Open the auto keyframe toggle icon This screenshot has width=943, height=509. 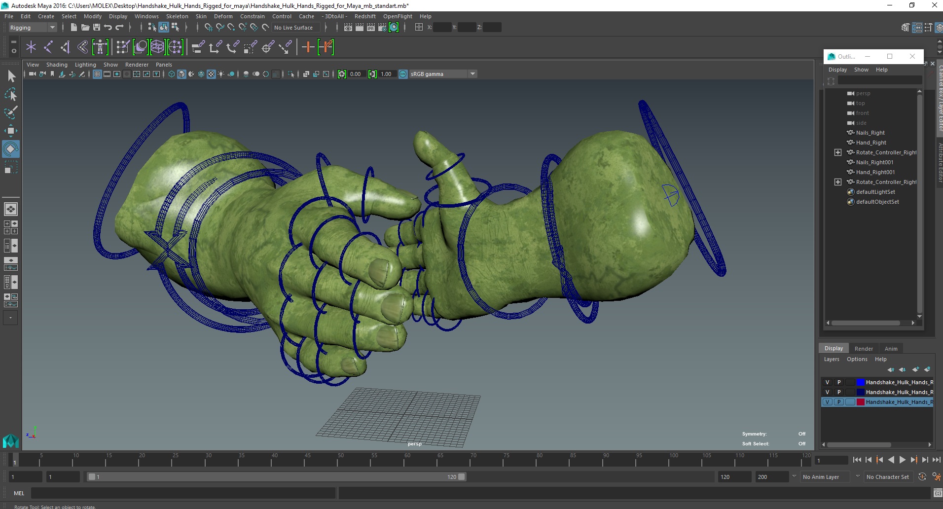coord(922,476)
